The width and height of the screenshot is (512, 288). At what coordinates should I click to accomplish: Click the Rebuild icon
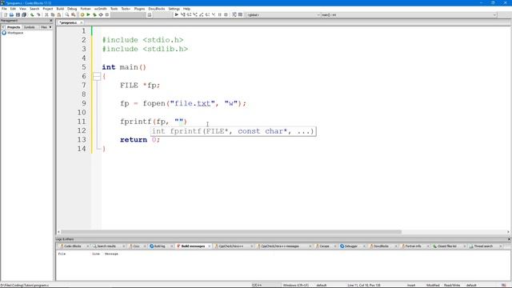click(101, 14)
